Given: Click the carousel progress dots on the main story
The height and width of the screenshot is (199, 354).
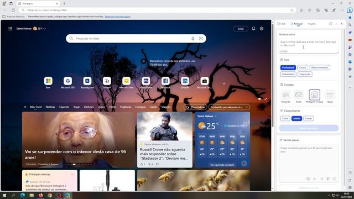Looking at the screenshot, I should coord(79,164).
